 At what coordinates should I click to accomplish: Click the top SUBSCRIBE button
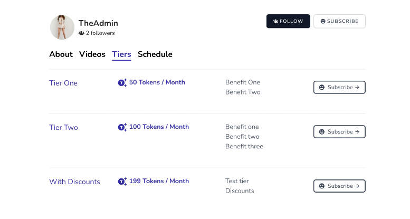339,21
